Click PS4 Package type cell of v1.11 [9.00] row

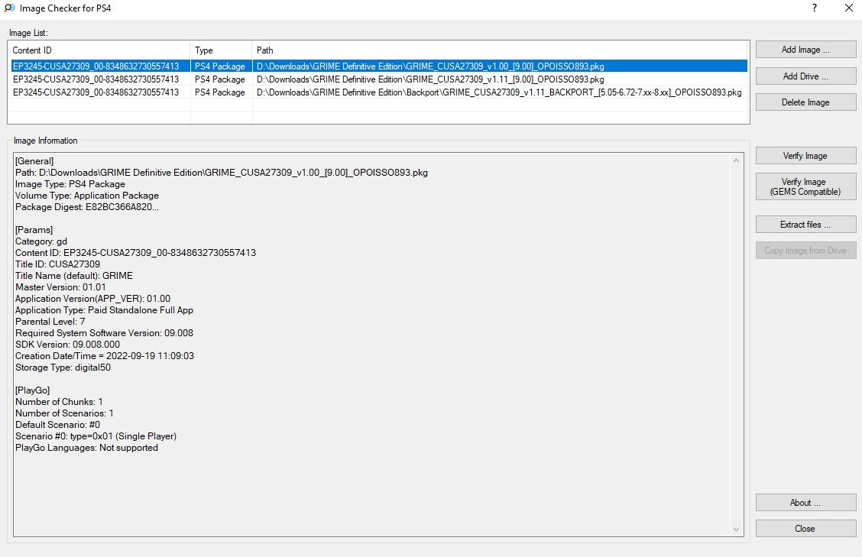tap(220, 79)
